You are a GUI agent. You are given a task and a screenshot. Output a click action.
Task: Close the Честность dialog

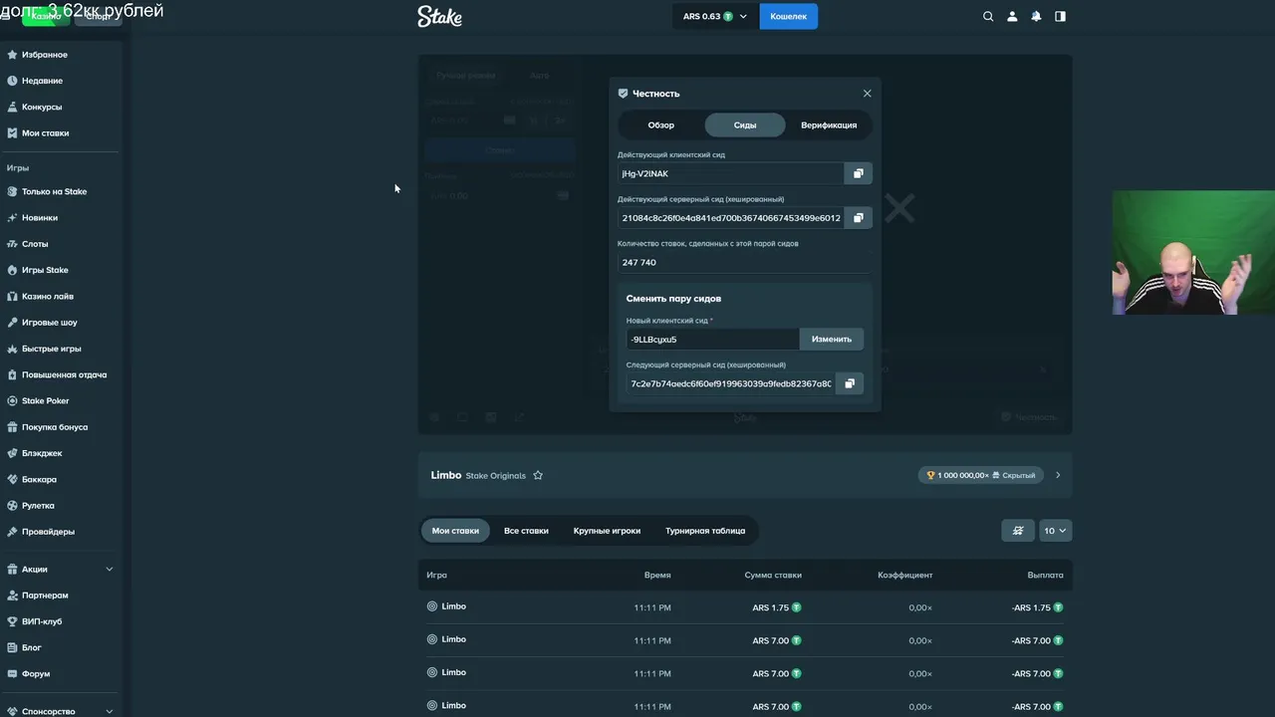click(x=867, y=93)
